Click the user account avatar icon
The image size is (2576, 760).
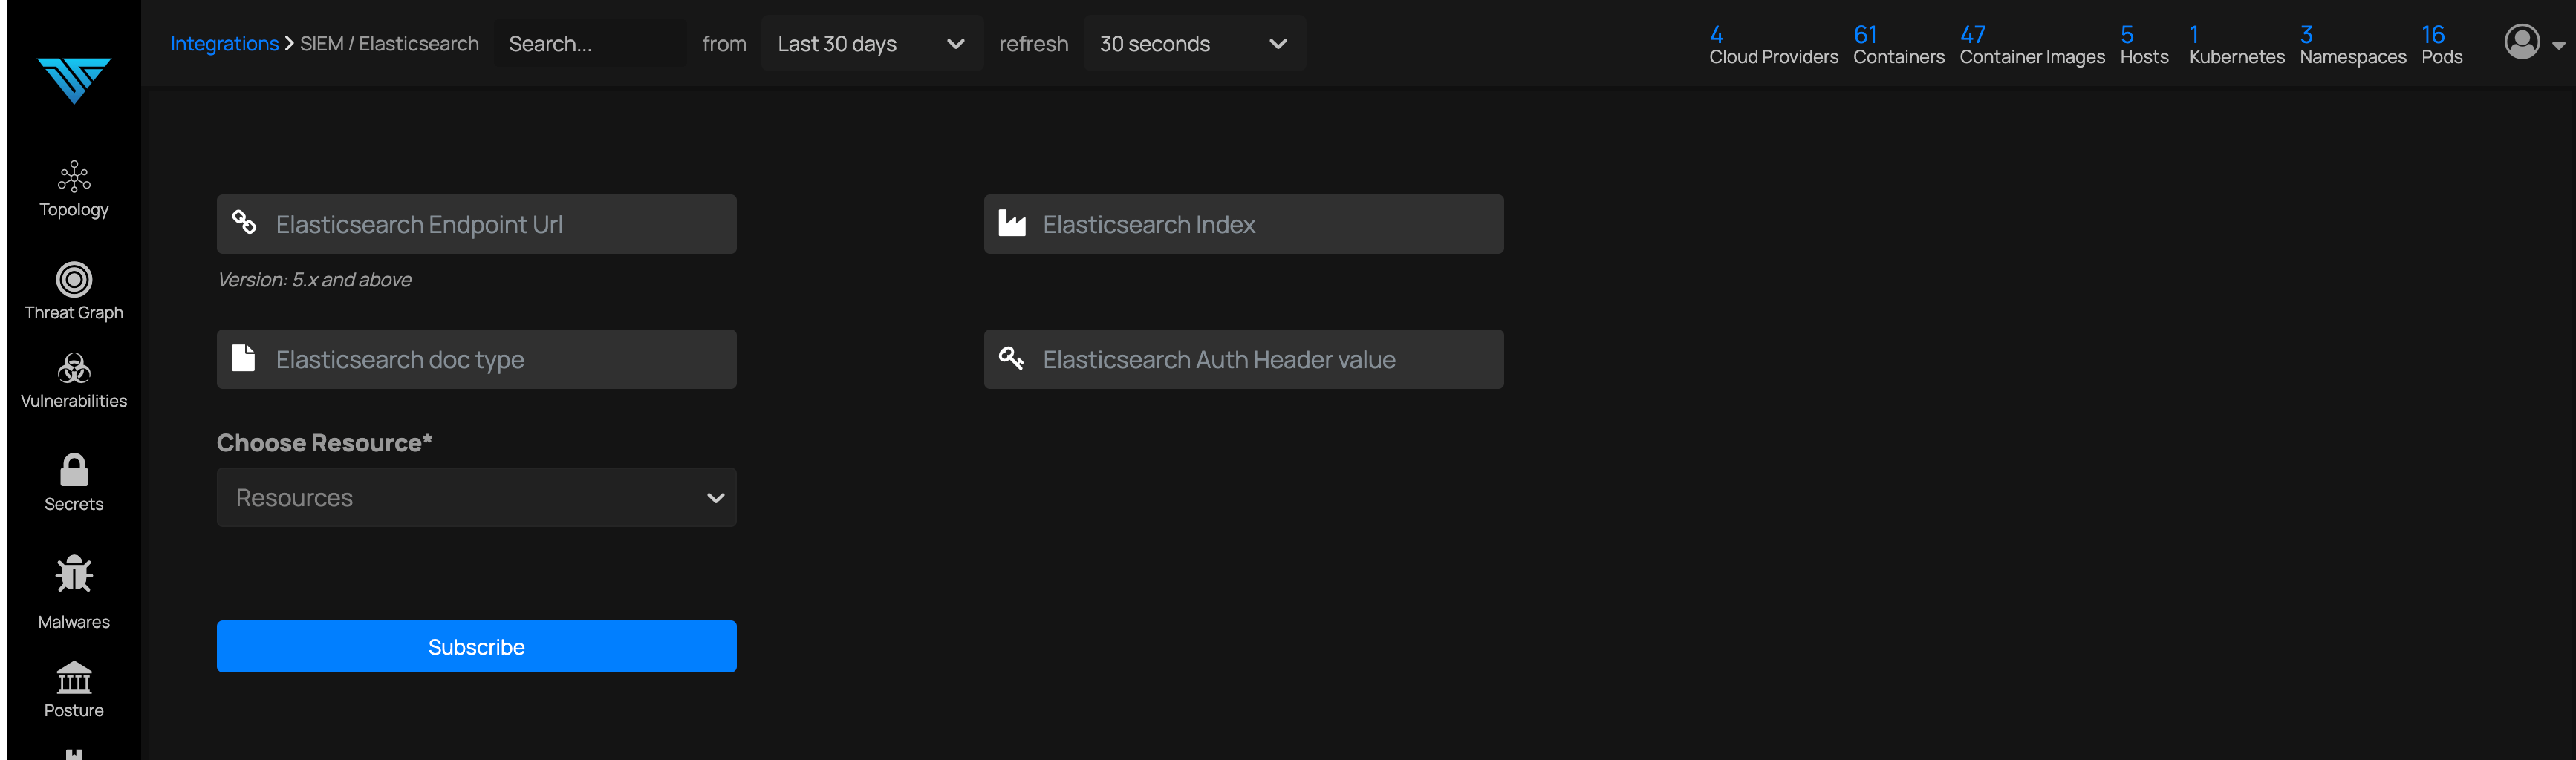pyautogui.click(x=2522, y=42)
